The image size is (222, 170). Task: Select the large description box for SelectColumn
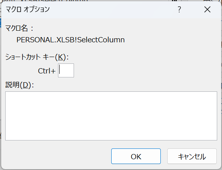click(111, 116)
